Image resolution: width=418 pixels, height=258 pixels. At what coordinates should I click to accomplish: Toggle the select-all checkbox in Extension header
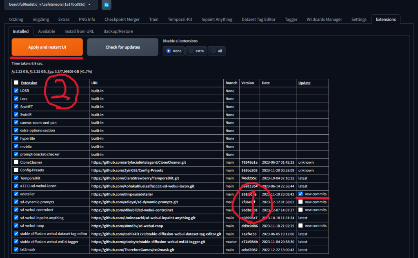(16, 82)
